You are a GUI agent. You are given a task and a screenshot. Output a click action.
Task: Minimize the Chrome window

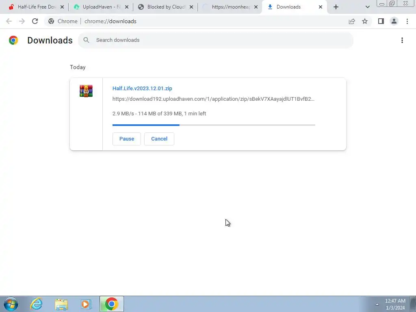coord(382,3)
